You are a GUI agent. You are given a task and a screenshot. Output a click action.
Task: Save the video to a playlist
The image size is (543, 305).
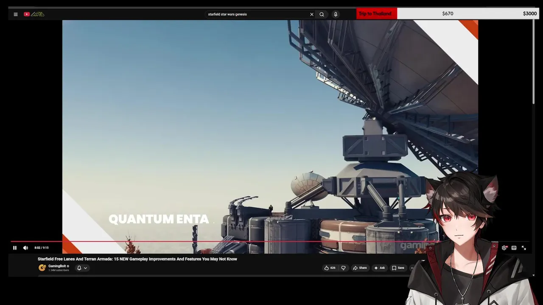398,268
